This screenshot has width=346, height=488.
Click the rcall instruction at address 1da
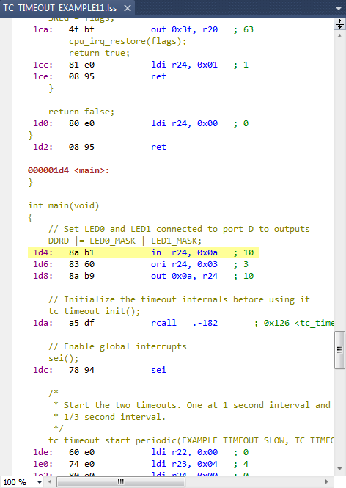point(163,323)
